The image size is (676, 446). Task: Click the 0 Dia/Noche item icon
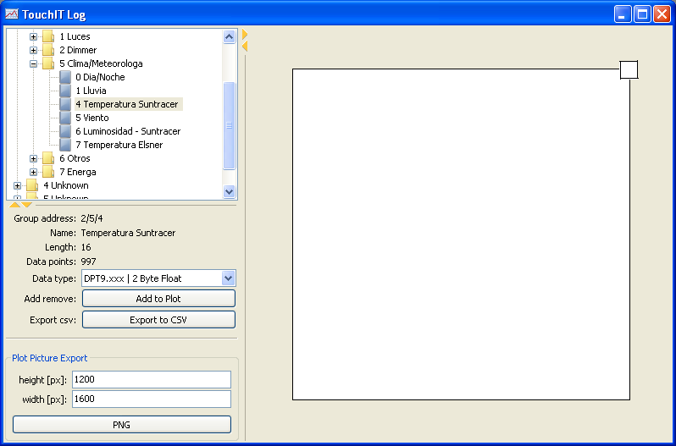pos(65,77)
